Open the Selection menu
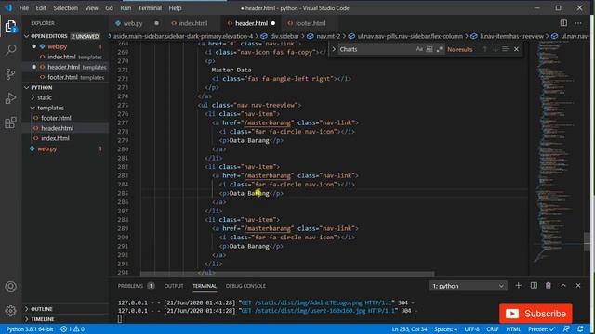 [x=65, y=8]
